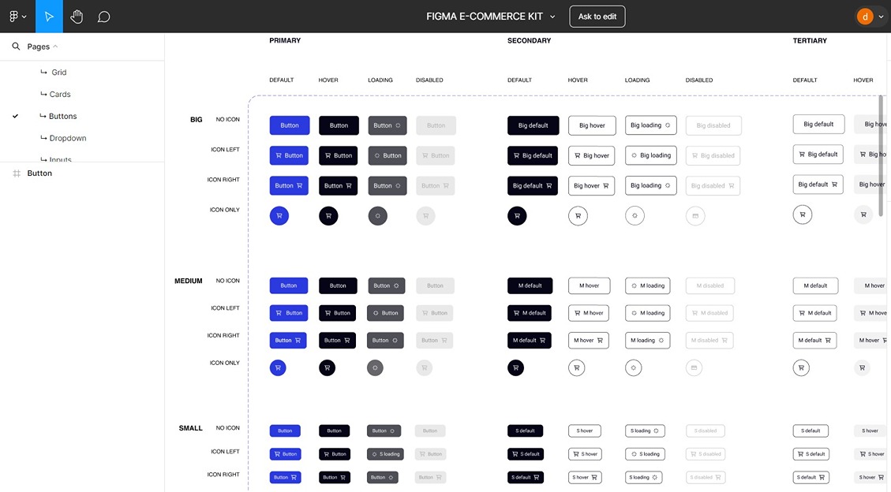Open the chevron dropdown beside the Figma logo
The image size is (891, 492).
click(25, 16)
